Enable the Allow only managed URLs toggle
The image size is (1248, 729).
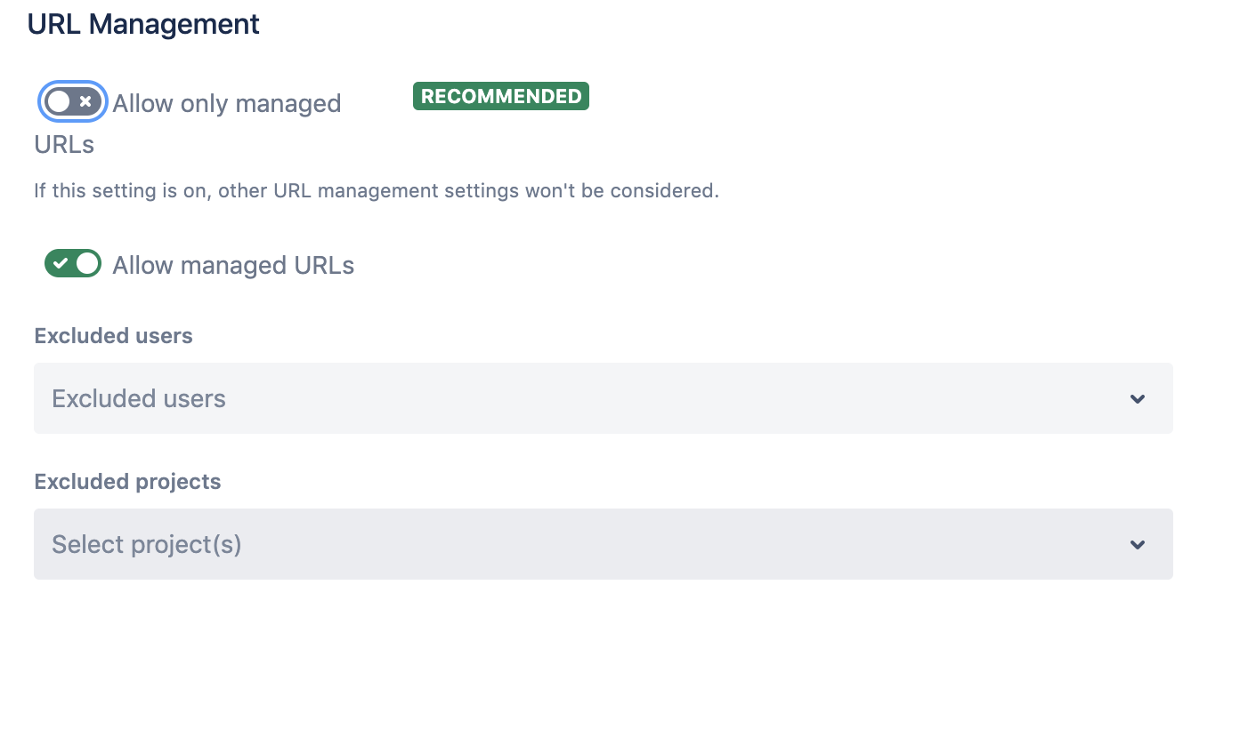coord(72,102)
